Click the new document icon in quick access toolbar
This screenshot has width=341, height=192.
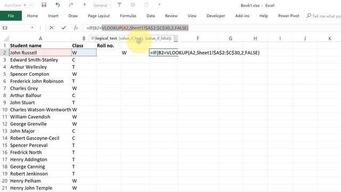147,5
